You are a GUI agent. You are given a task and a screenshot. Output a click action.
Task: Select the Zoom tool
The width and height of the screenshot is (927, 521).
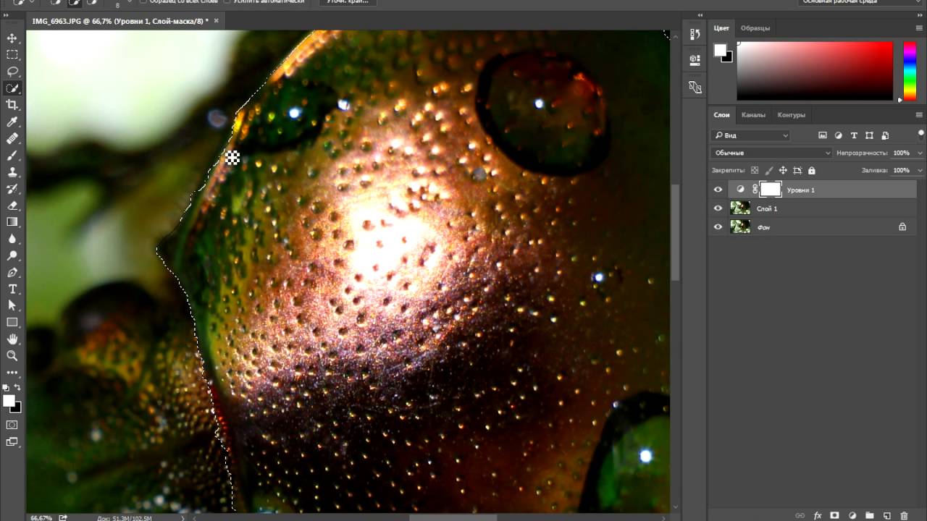[12, 355]
